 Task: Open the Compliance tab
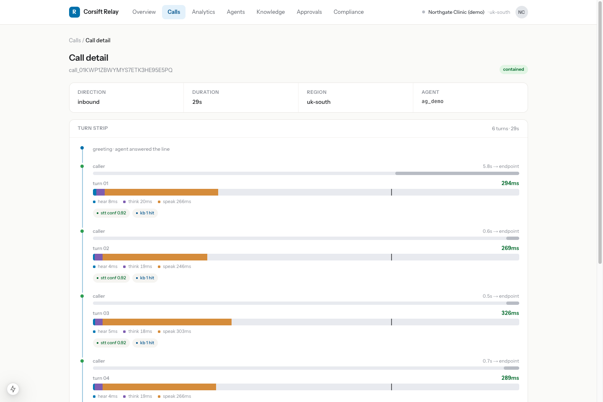[349, 12]
